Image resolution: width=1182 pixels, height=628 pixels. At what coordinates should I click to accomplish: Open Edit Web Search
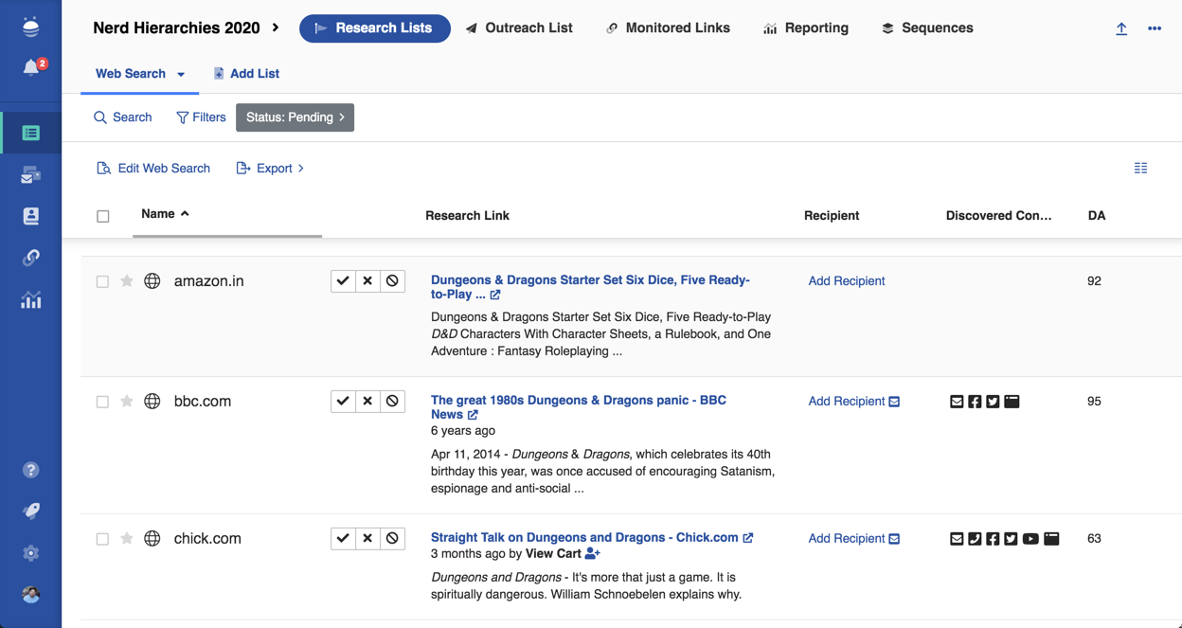coord(153,169)
